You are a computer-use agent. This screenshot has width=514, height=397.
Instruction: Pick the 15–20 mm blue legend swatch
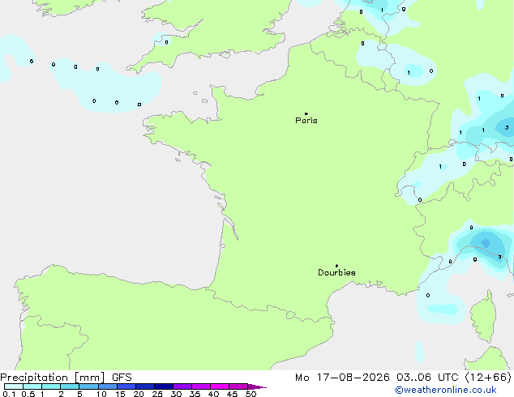[126, 386]
